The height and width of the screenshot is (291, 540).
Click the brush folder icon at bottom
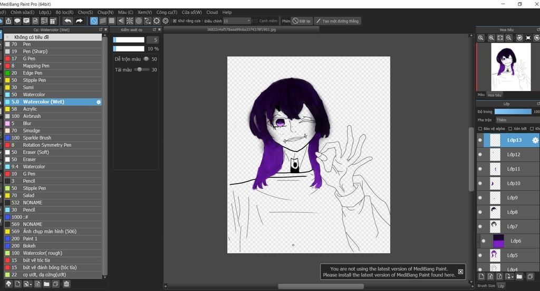(46, 284)
